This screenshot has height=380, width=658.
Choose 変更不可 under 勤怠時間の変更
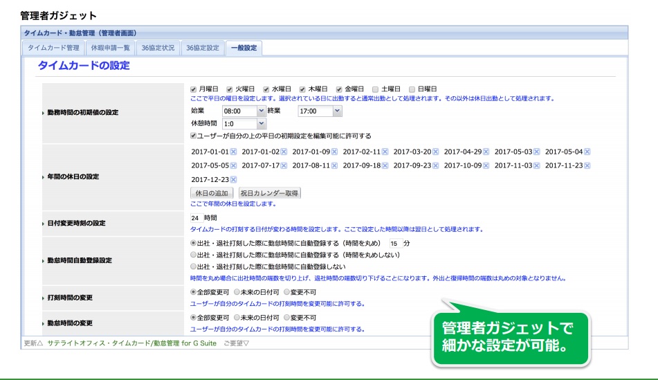click(x=287, y=318)
